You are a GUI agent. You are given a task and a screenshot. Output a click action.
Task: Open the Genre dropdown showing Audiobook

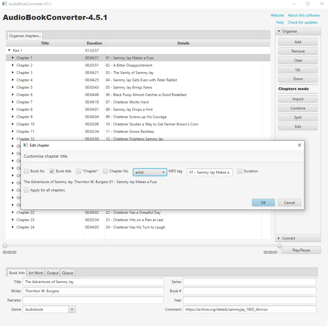coord(72,309)
